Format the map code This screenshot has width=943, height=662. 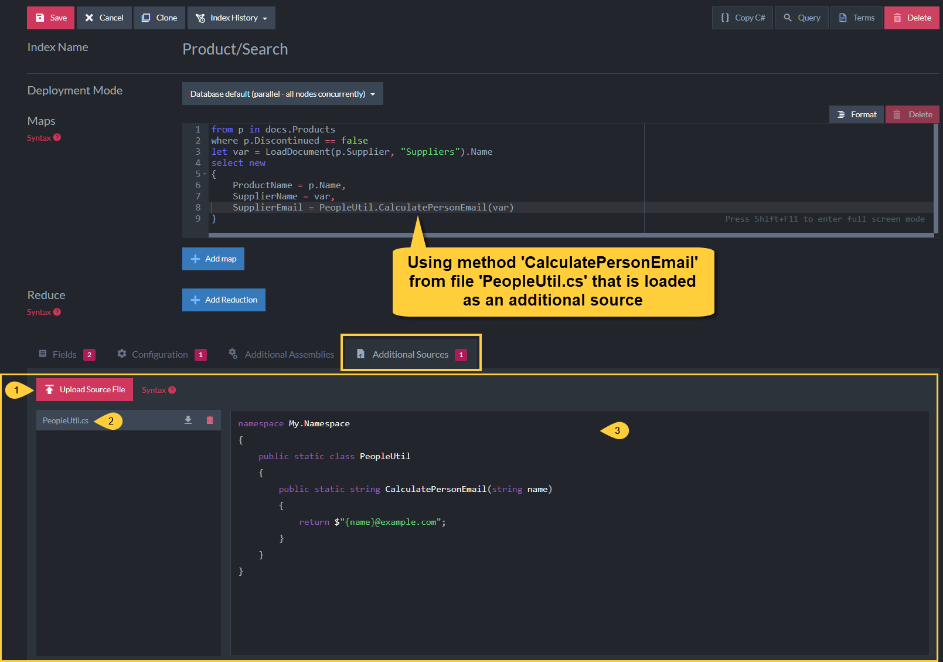857,114
